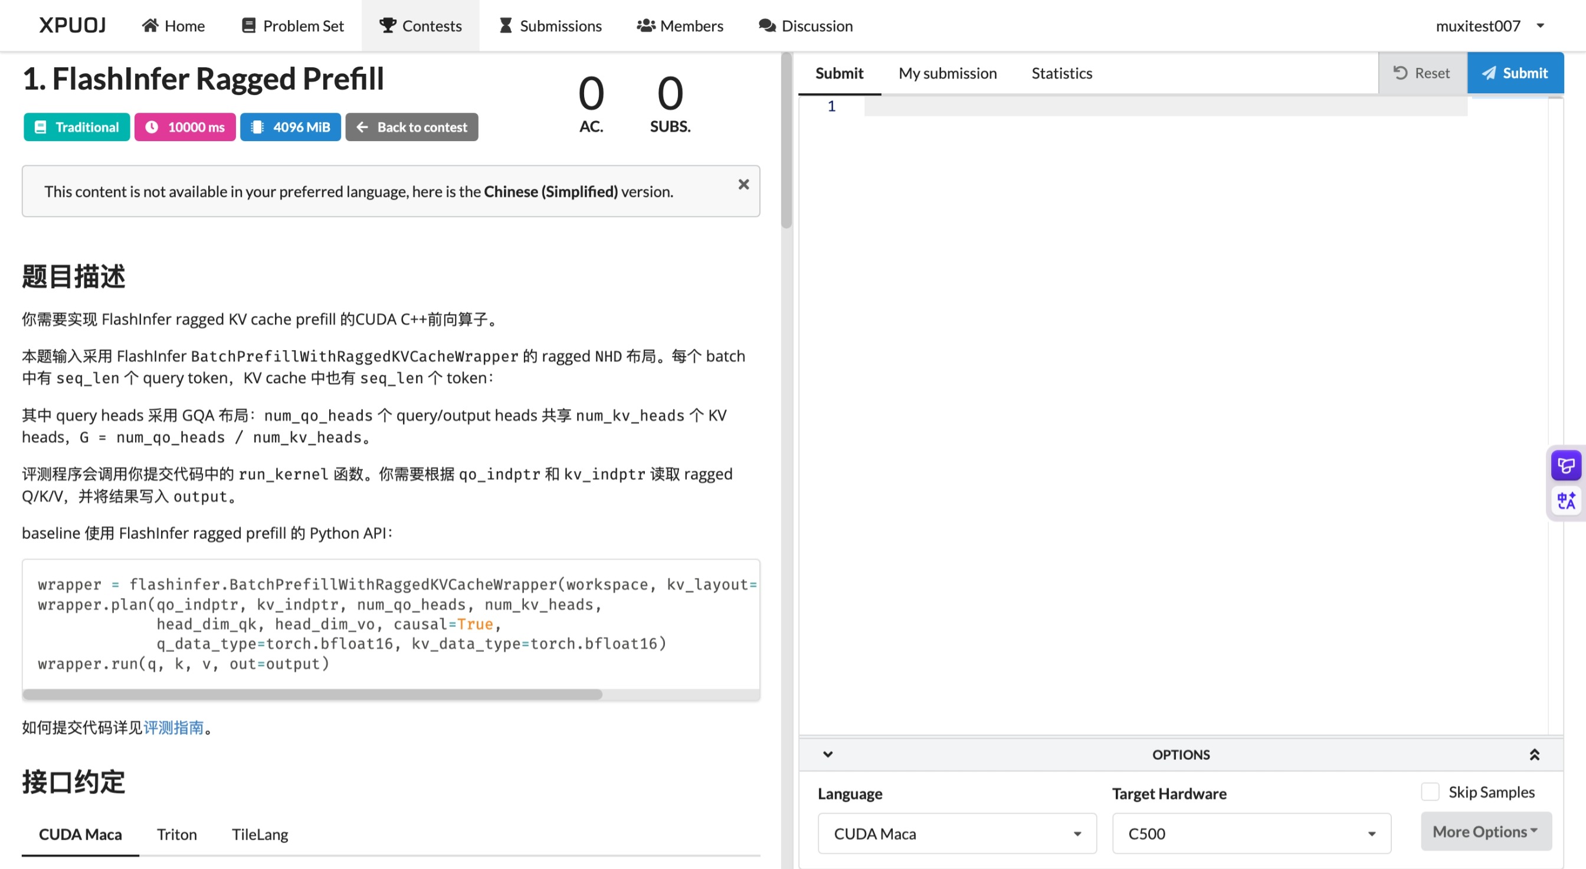Click the Traditional problem type badge
Screen dimensions: 1586x869
point(77,127)
